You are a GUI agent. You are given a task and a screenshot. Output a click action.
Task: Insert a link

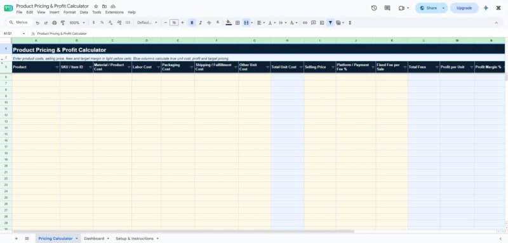coord(305,23)
